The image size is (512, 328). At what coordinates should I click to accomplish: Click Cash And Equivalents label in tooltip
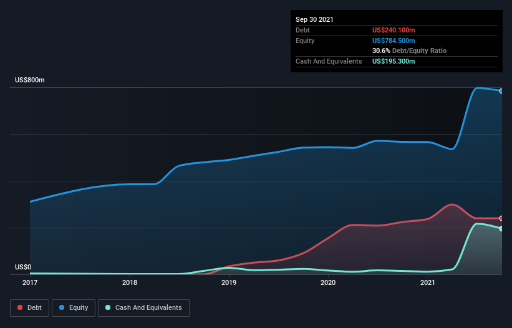click(x=329, y=61)
